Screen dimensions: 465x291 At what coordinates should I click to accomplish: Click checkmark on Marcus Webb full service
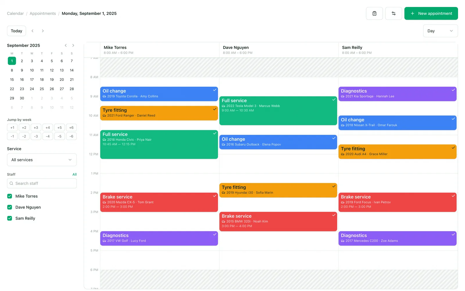pos(334,100)
